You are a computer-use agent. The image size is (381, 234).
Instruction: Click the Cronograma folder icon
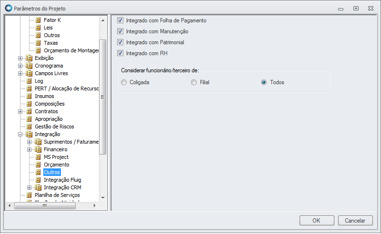[30, 66]
